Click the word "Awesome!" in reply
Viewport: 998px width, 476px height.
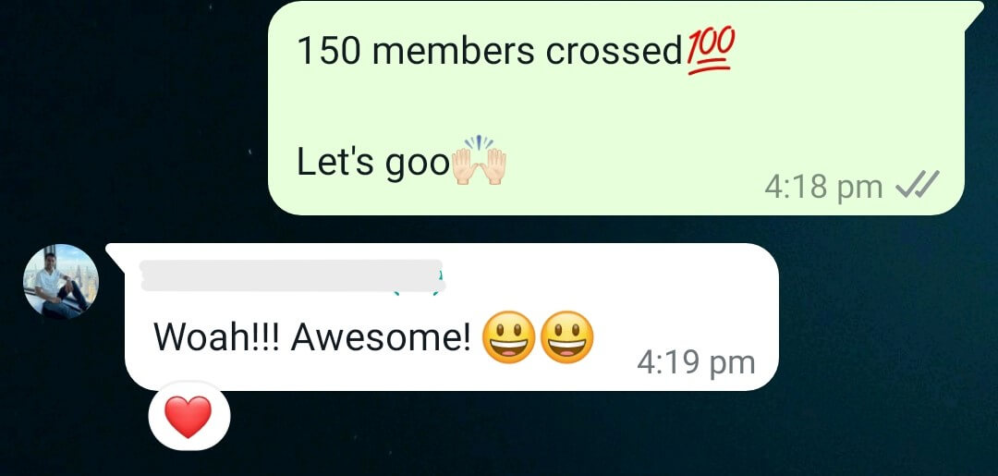382,338
